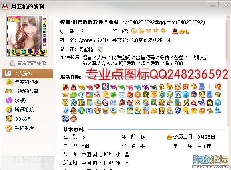Click the small house icon

[210, 111]
